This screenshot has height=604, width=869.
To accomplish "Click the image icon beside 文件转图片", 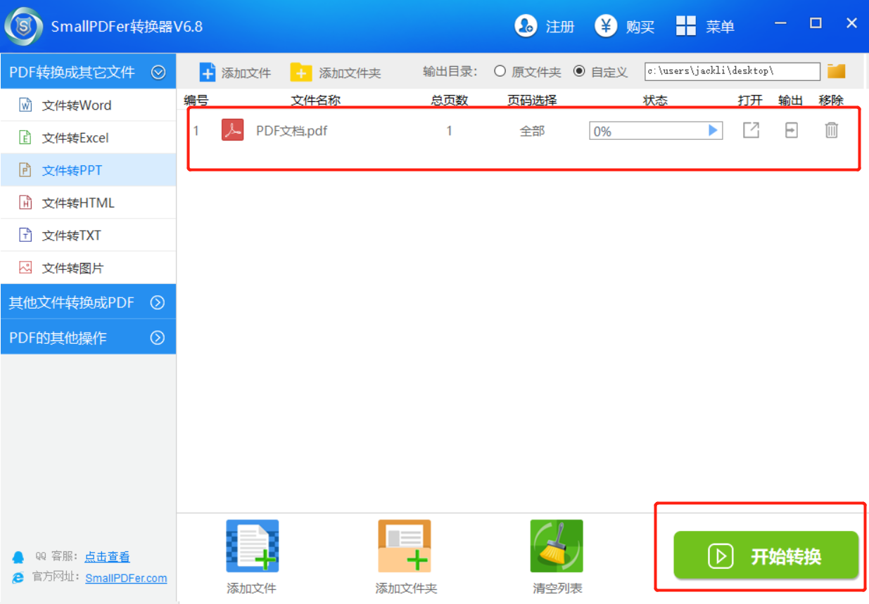I will 26,268.
